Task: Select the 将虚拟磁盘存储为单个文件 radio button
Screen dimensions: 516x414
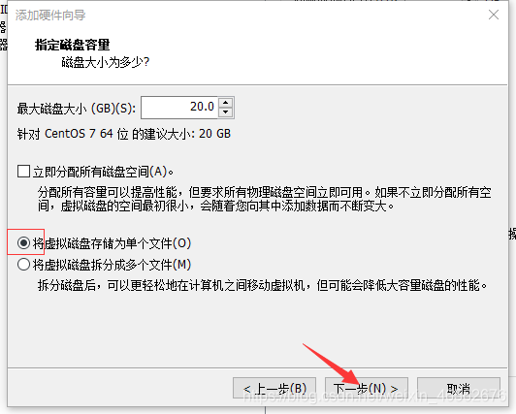Action: 23,243
